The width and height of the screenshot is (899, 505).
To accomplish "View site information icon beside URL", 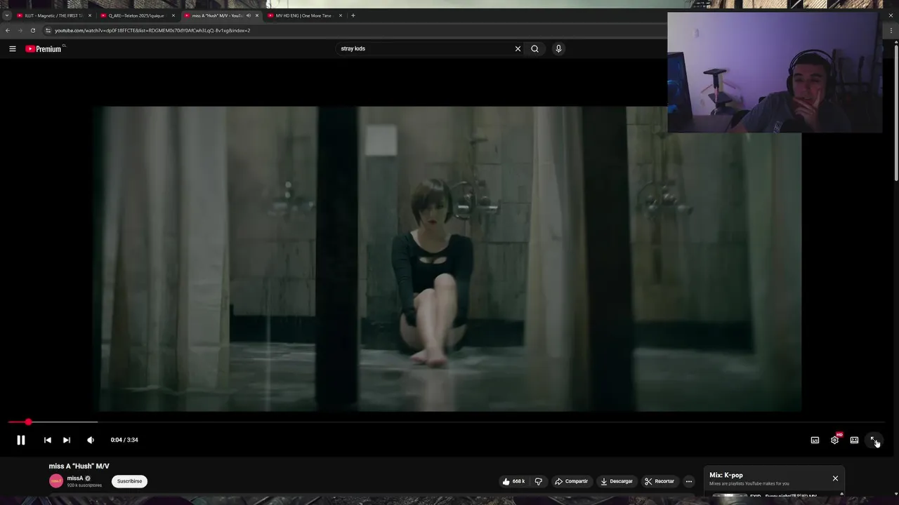I will [x=48, y=30].
